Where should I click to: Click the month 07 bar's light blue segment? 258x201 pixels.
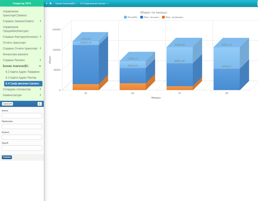point(180,55)
